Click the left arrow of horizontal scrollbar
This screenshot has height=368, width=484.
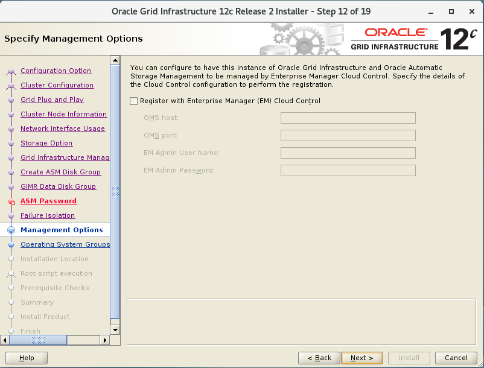point(5,340)
